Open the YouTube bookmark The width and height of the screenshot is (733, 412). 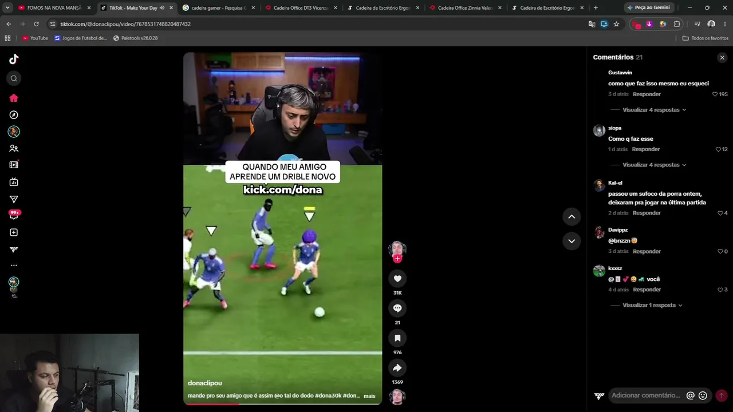click(35, 38)
